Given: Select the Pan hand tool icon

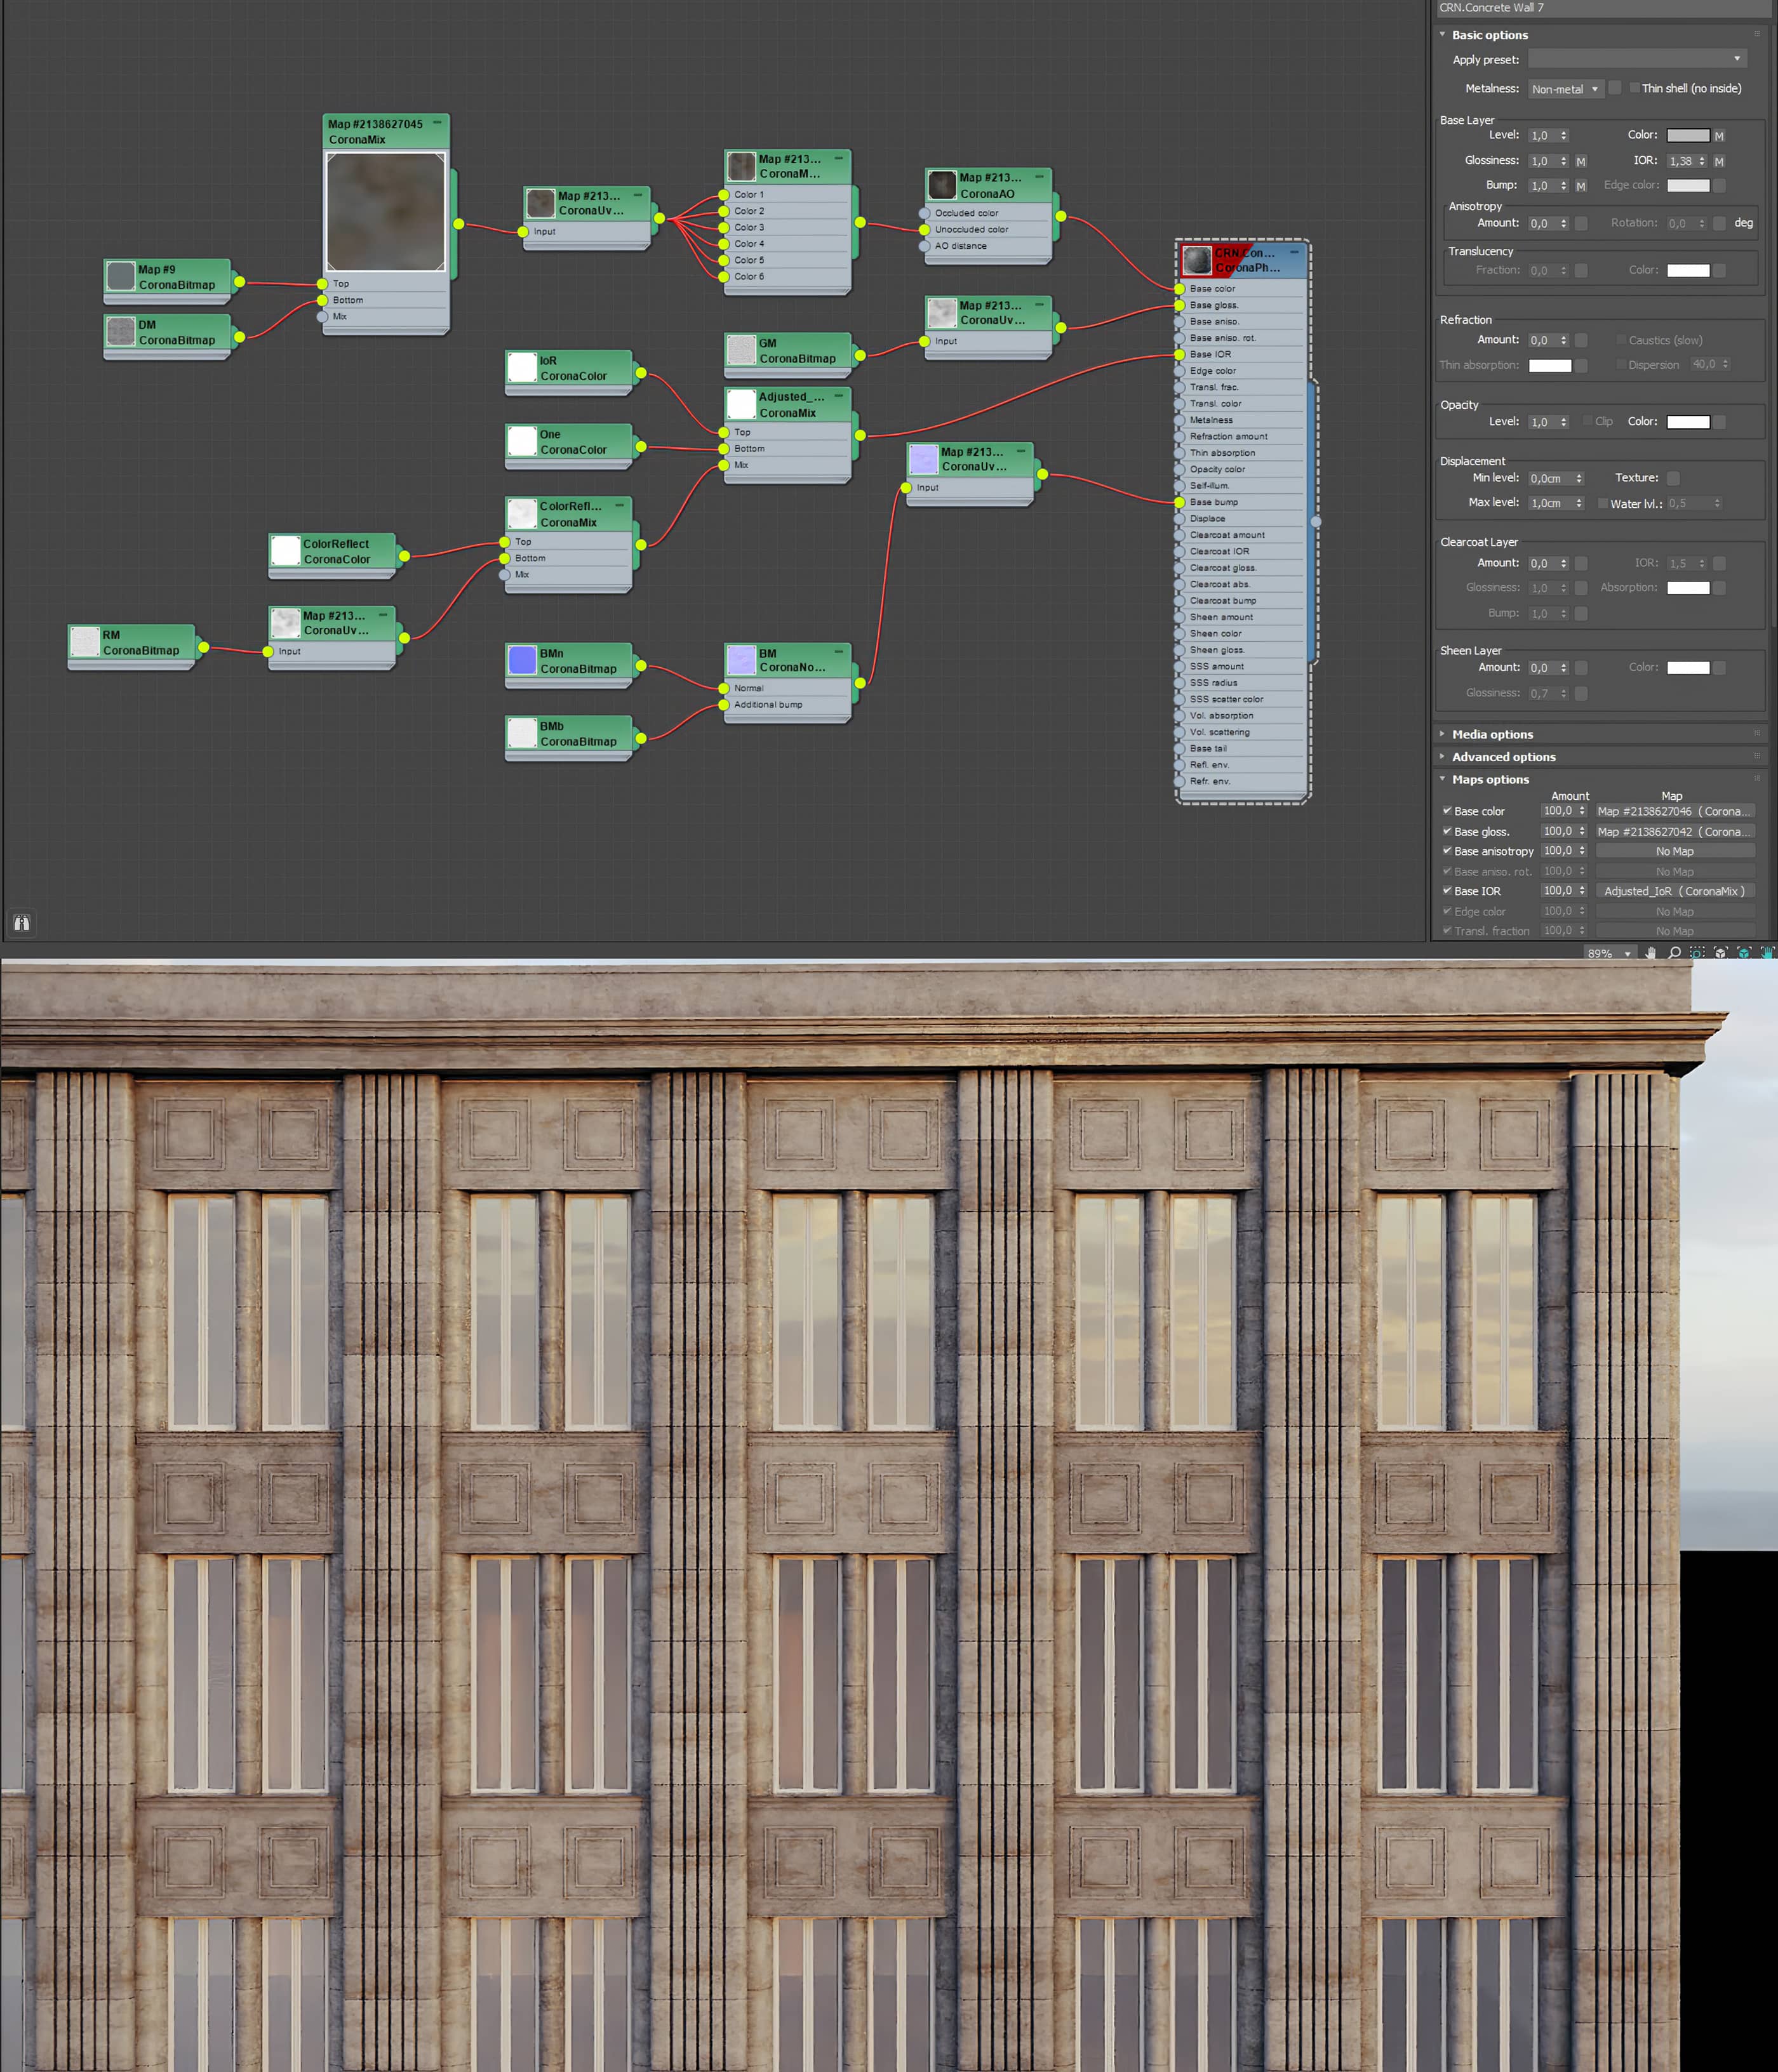Looking at the screenshot, I should pos(1650,953).
